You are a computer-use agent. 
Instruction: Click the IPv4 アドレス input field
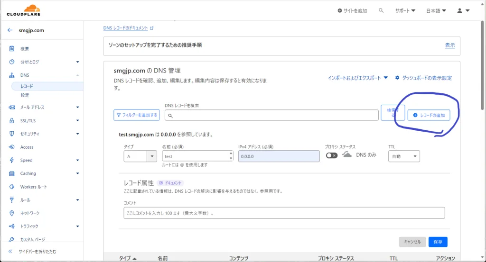coord(279,156)
